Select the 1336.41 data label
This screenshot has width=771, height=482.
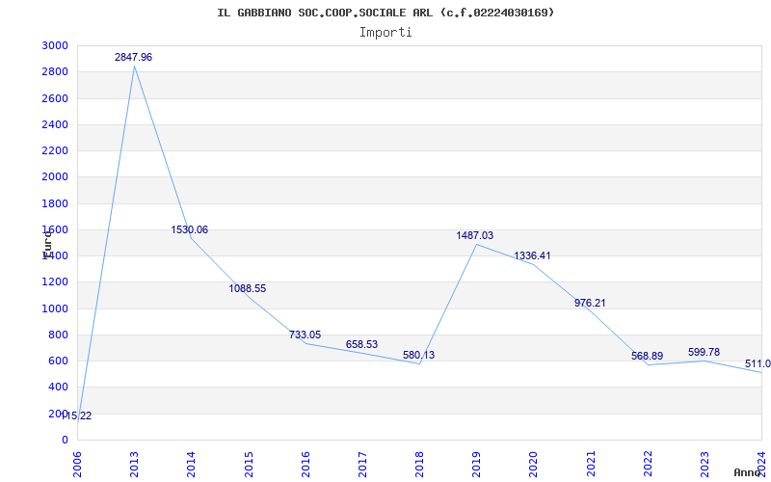[x=532, y=255]
